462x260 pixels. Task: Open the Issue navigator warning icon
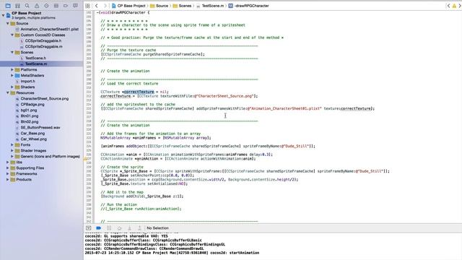pos(37,6)
